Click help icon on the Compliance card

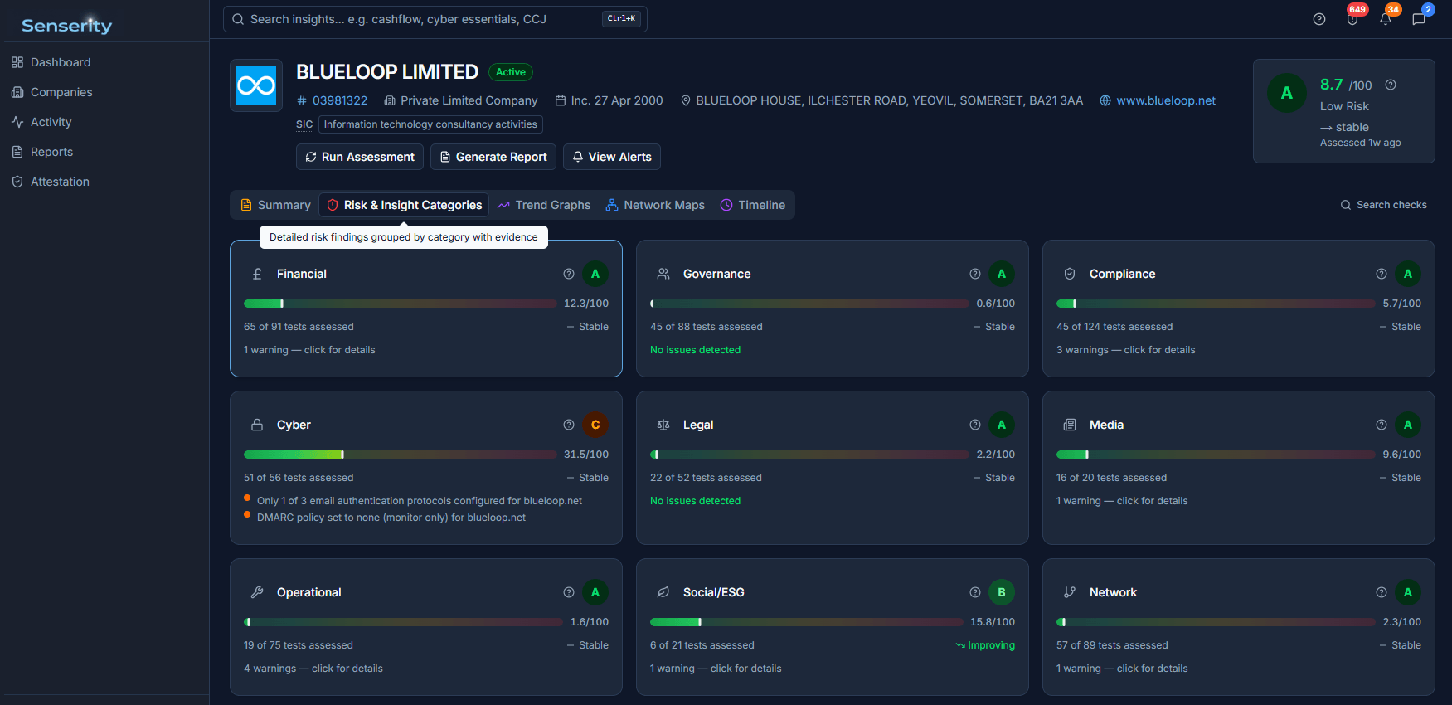(1382, 274)
